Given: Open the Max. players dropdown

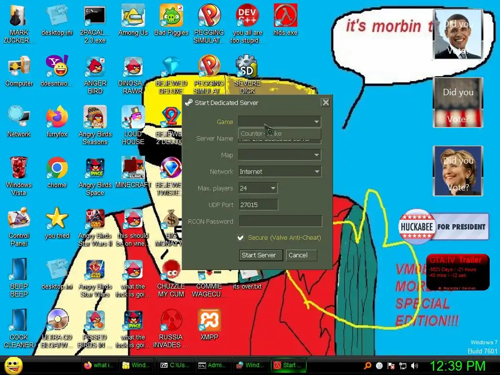Looking at the screenshot, I should 258,188.
